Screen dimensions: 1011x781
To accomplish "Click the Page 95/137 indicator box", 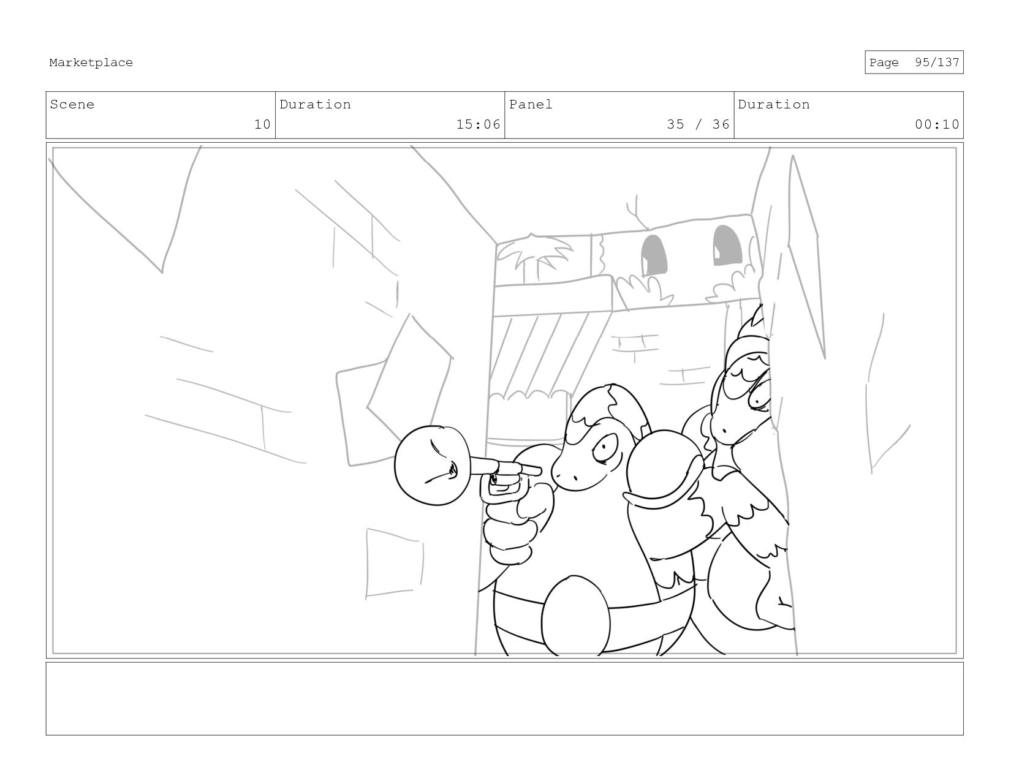I will tap(914, 62).
